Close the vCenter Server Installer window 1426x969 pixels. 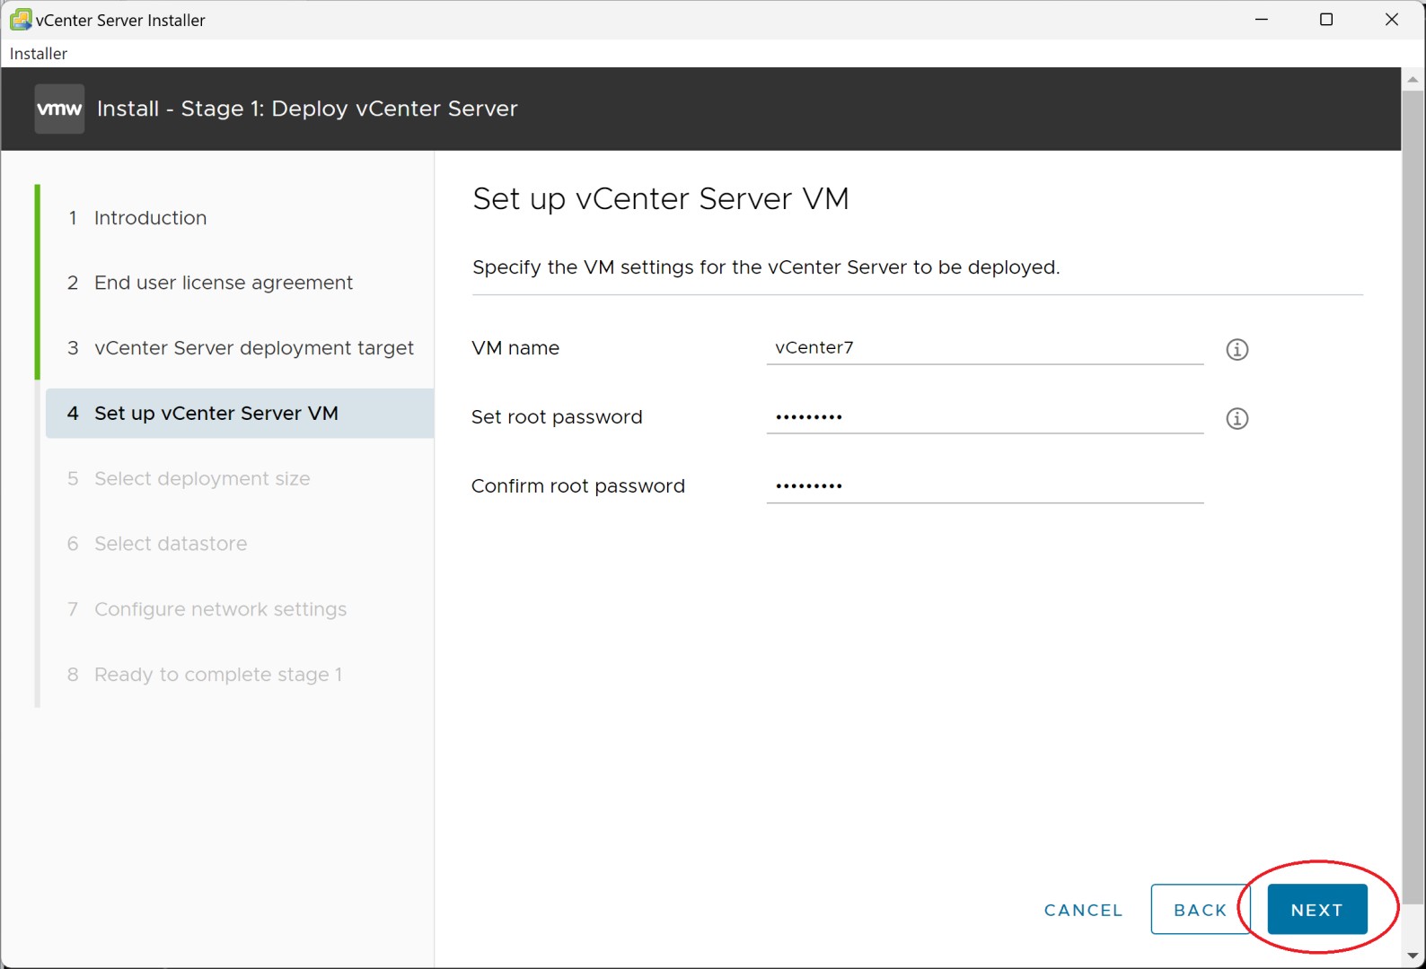pyautogui.click(x=1392, y=19)
